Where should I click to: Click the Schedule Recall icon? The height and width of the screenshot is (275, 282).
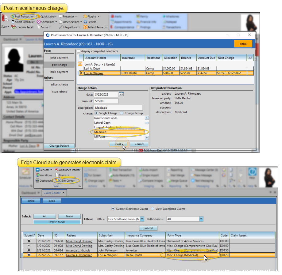click(13, 27)
